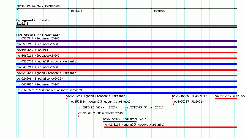Image resolution: width=245 pixels, height=138 pixels.
Task: Click red marker beneath nsv4745825
Action: pos(173,99)
